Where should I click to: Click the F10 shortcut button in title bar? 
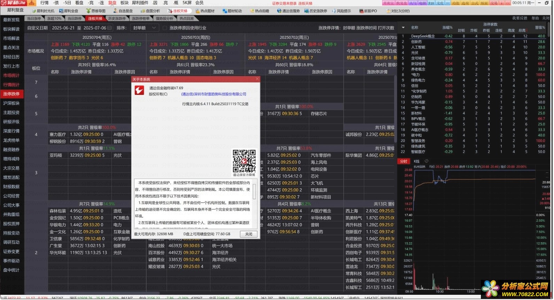(x=431, y=3)
